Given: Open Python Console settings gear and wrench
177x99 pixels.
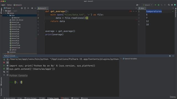Looking at the screenshot, I should click(4, 72).
